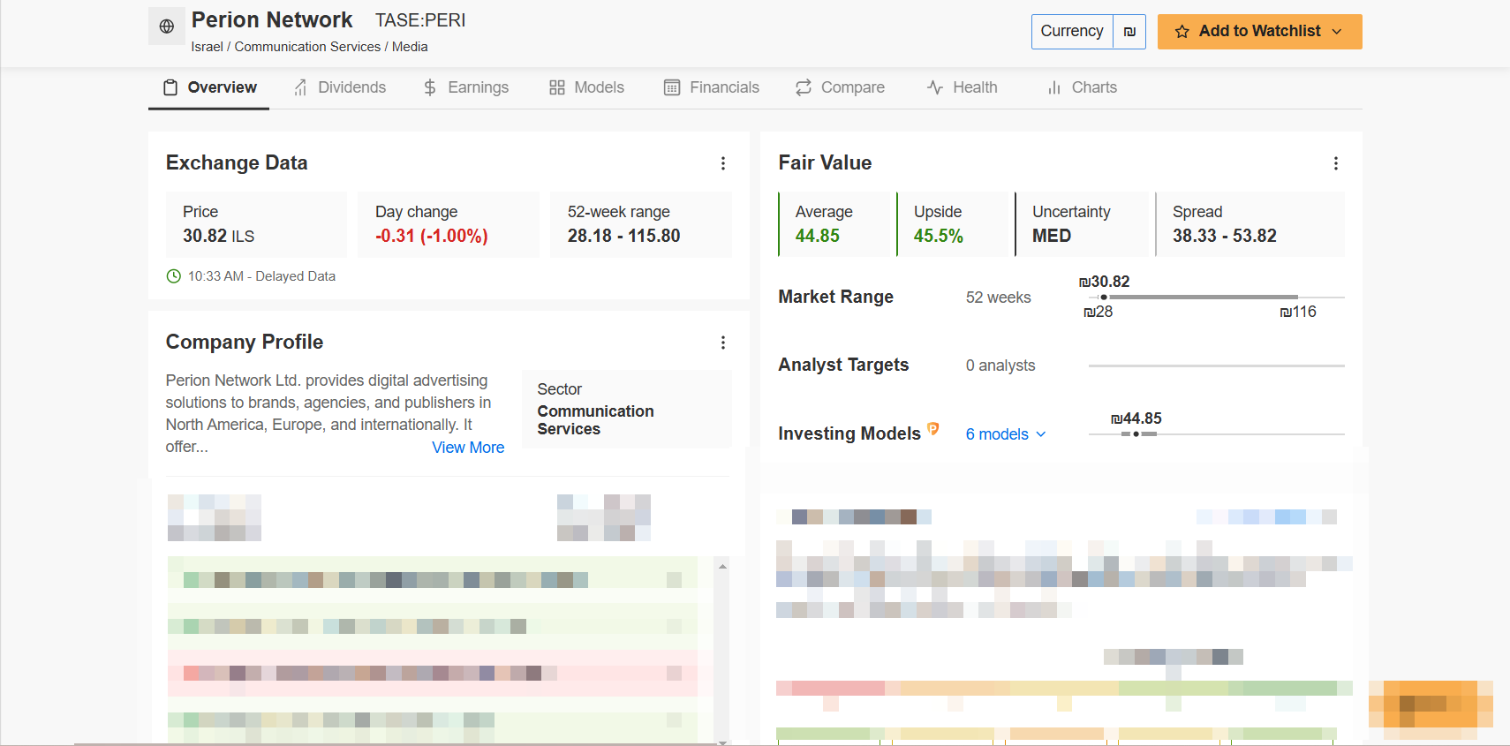Click the Average 44.85 fair value card
The width and height of the screenshot is (1510, 746).
pyautogui.click(x=837, y=224)
